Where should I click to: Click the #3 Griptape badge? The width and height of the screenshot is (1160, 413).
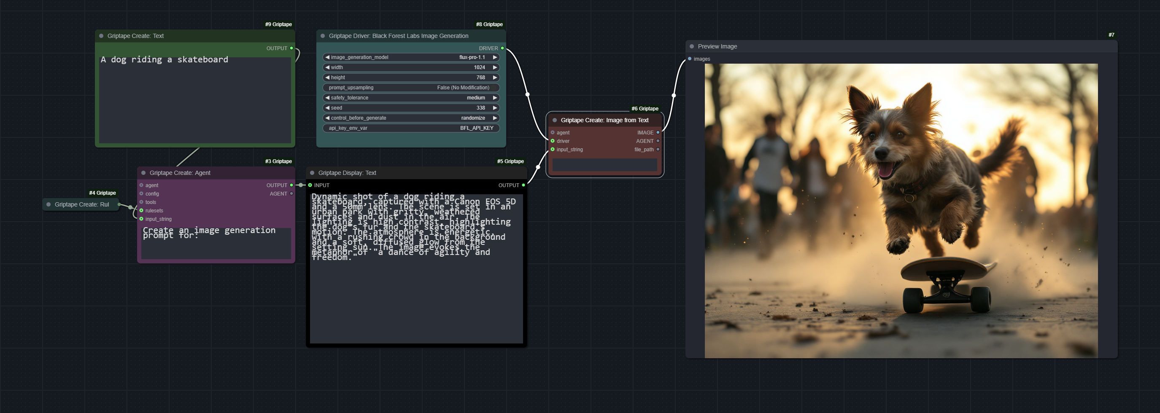pos(278,161)
